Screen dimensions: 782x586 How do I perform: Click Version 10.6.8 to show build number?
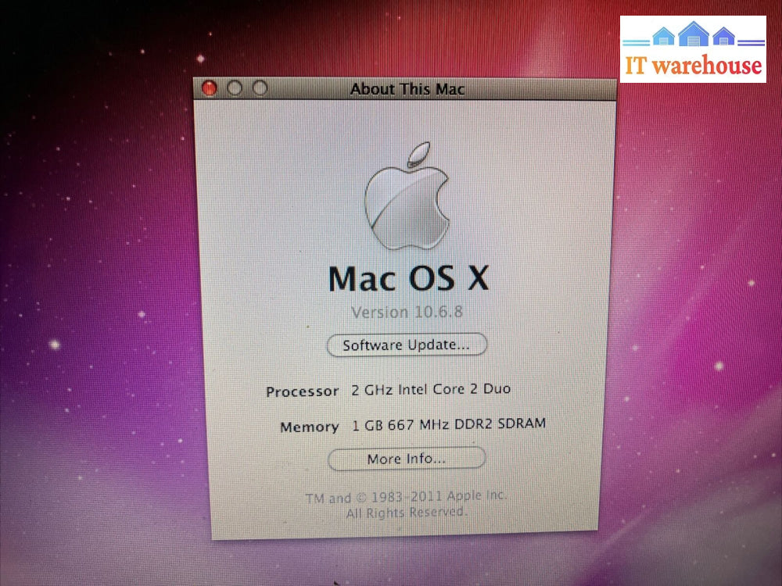(x=407, y=312)
